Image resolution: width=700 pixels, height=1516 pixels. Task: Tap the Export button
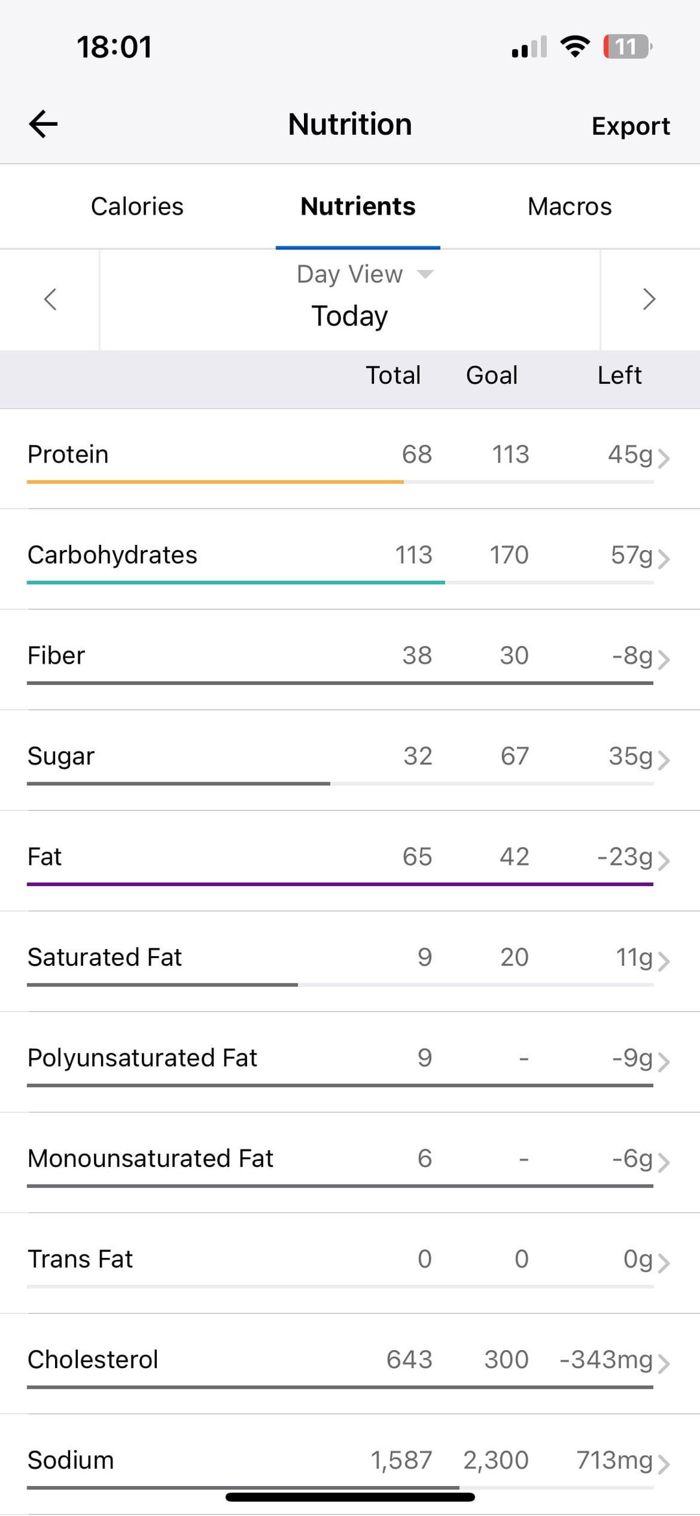coord(630,126)
